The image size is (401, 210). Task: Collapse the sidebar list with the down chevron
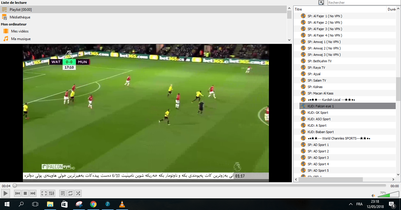[x=289, y=39]
